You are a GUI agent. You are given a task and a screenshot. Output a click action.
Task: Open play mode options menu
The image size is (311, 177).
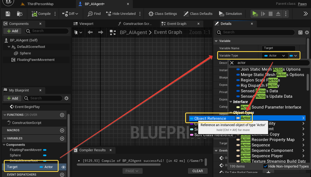pos(286,14)
